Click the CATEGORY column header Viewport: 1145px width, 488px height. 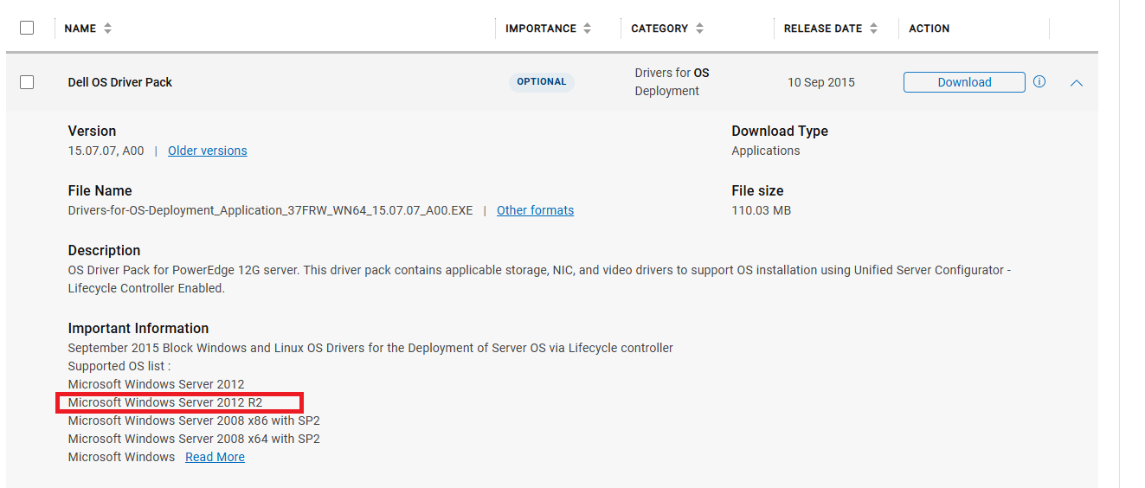[659, 29]
